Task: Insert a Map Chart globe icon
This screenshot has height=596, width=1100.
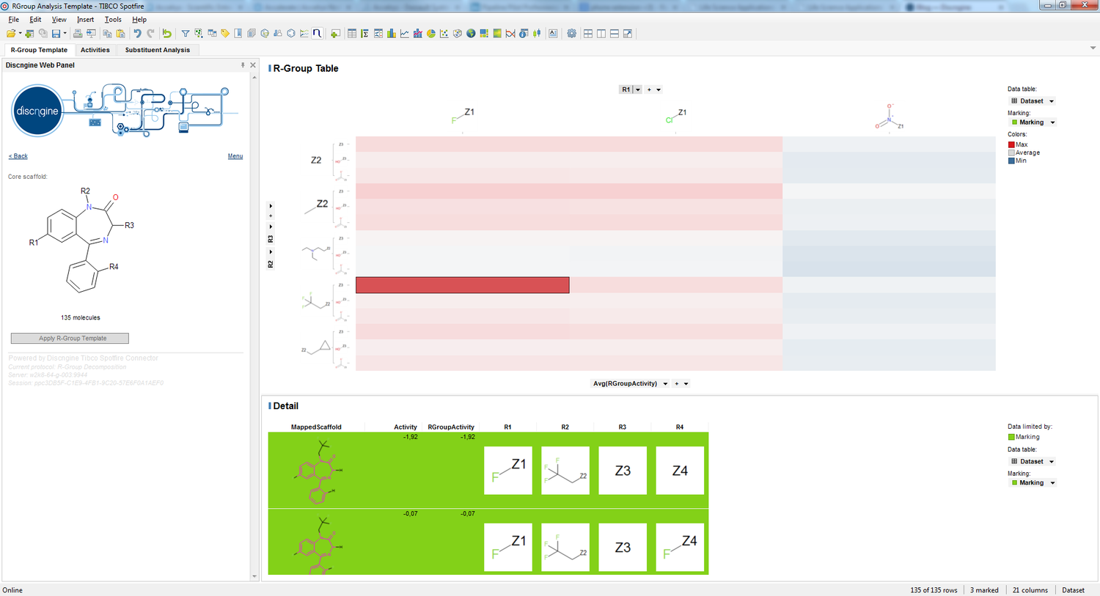Action: [x=471, y=34]
